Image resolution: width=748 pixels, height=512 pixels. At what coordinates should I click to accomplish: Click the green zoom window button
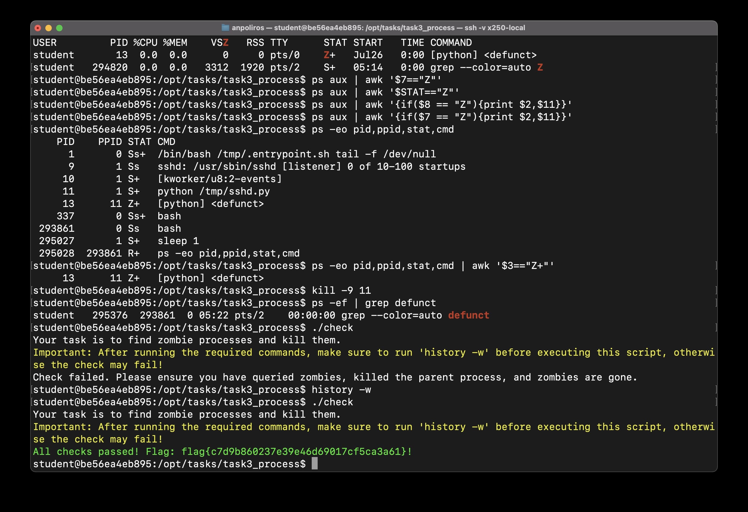point(59,28)
